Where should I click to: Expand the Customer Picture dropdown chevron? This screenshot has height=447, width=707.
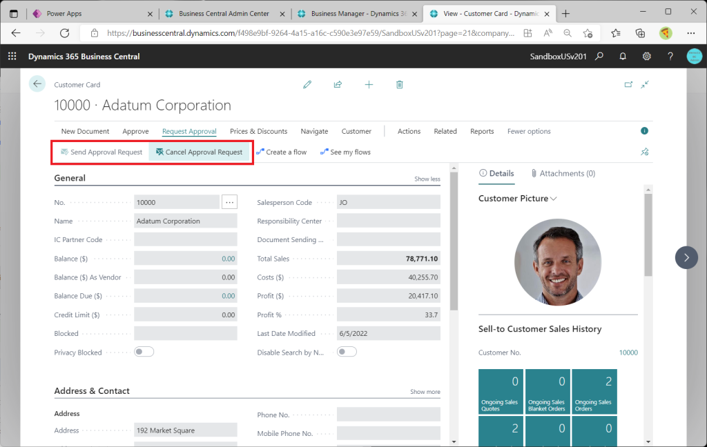point(554,199)
